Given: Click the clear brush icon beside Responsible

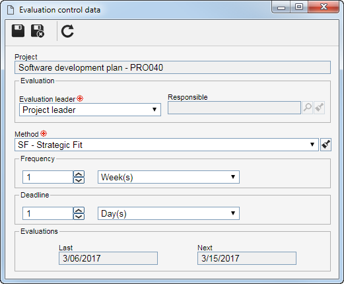Looking at the screenshot, I should click(x=320, y=108).
